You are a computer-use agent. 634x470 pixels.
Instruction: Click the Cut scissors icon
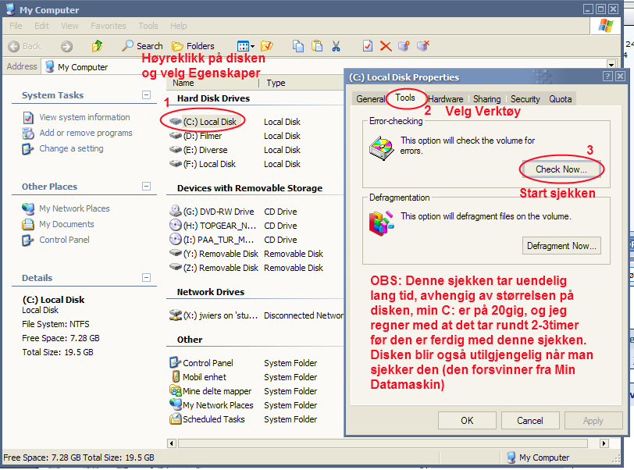336,46
